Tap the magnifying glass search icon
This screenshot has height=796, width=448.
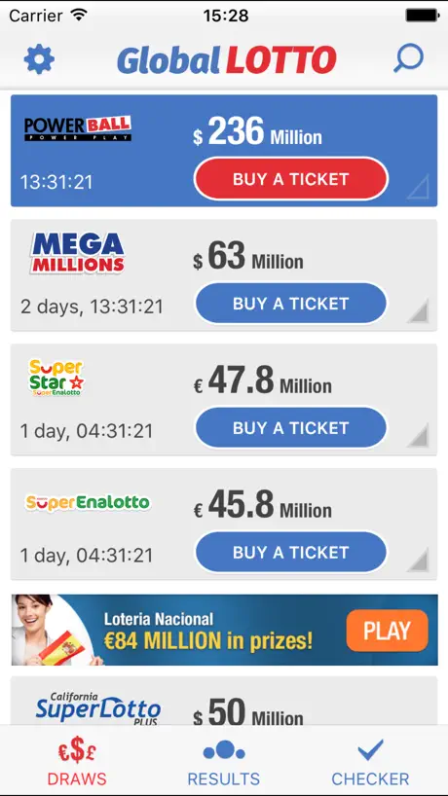coord(408,58)
